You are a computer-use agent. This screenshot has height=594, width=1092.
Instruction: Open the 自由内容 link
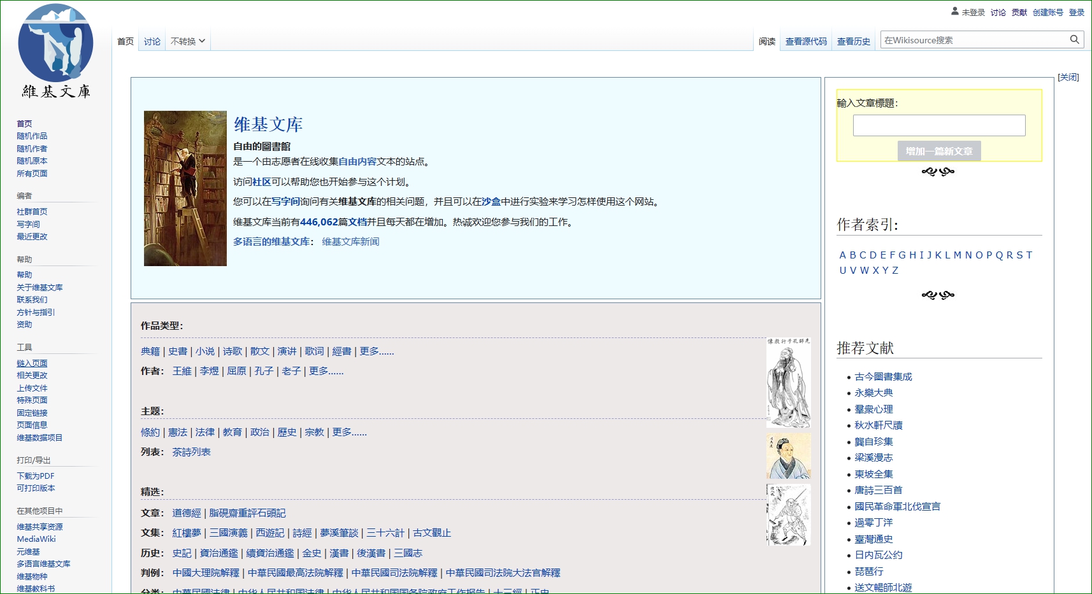[x=357, y=162]
